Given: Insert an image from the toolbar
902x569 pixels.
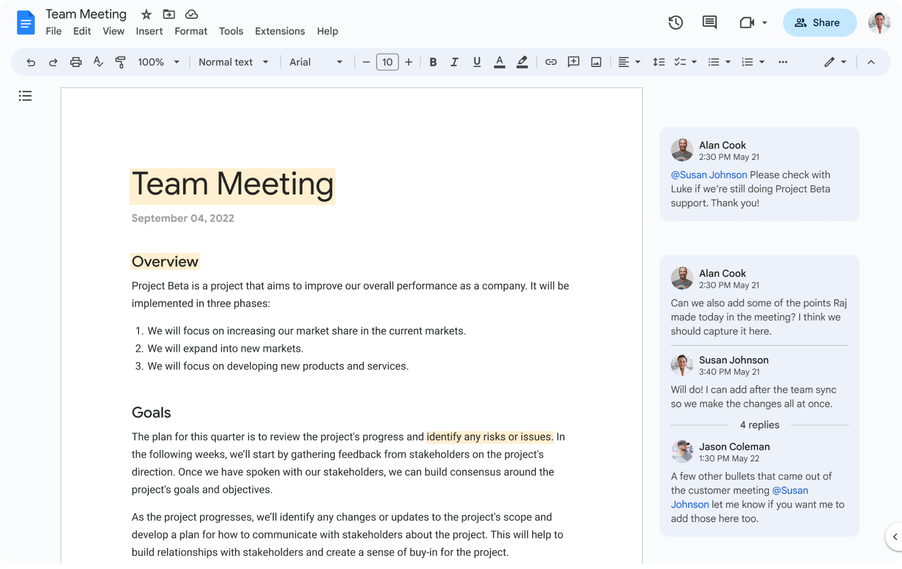Looking at the screenshot, I should (596, 62).
